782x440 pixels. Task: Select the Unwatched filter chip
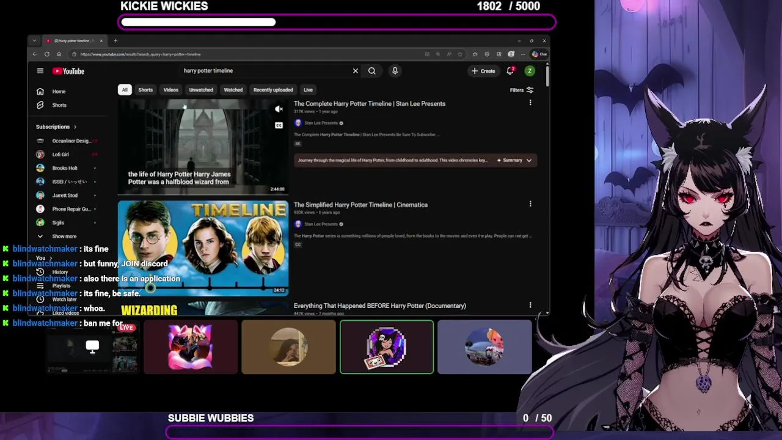click(x=201, y=90)
